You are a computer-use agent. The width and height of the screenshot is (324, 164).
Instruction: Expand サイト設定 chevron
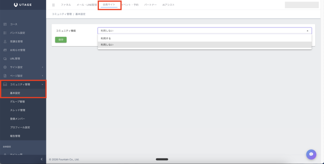pos(42,67)
